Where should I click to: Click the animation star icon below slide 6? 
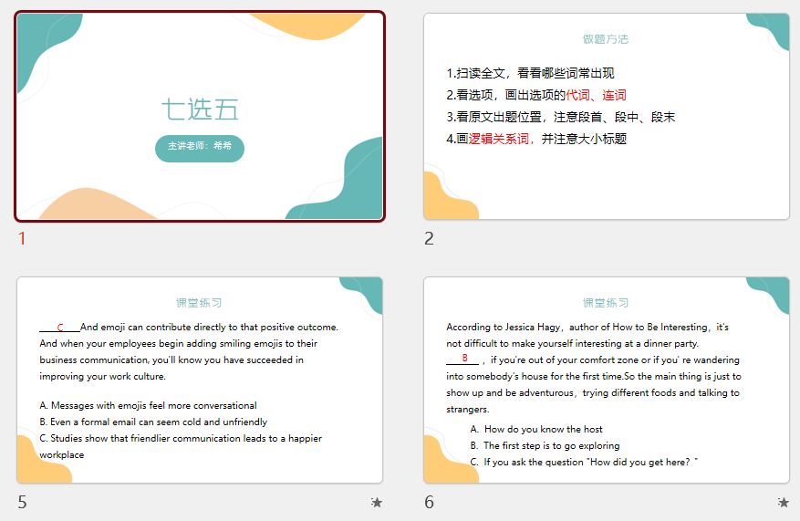[783, 502]
